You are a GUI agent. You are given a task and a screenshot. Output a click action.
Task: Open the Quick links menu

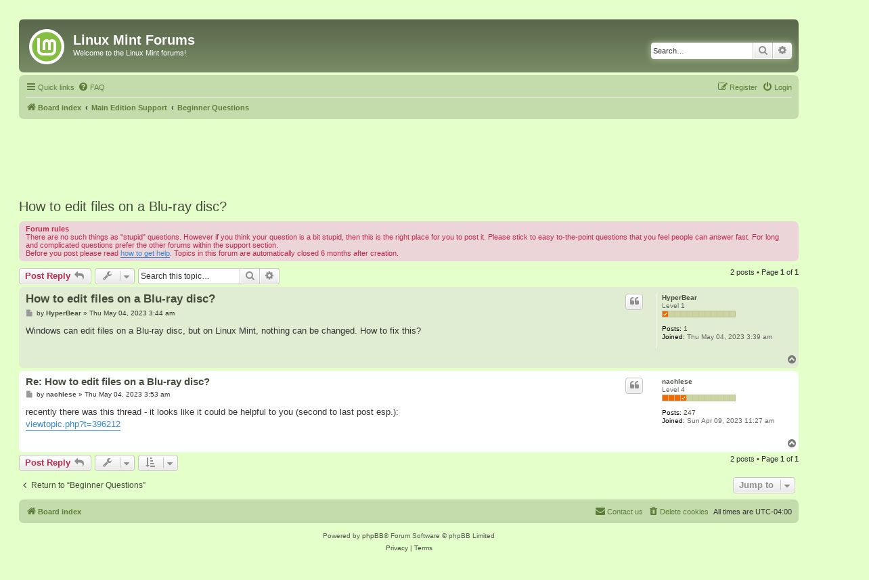point(50,87)
